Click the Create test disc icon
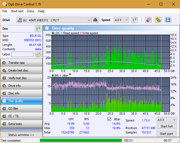 coord(4,70)
